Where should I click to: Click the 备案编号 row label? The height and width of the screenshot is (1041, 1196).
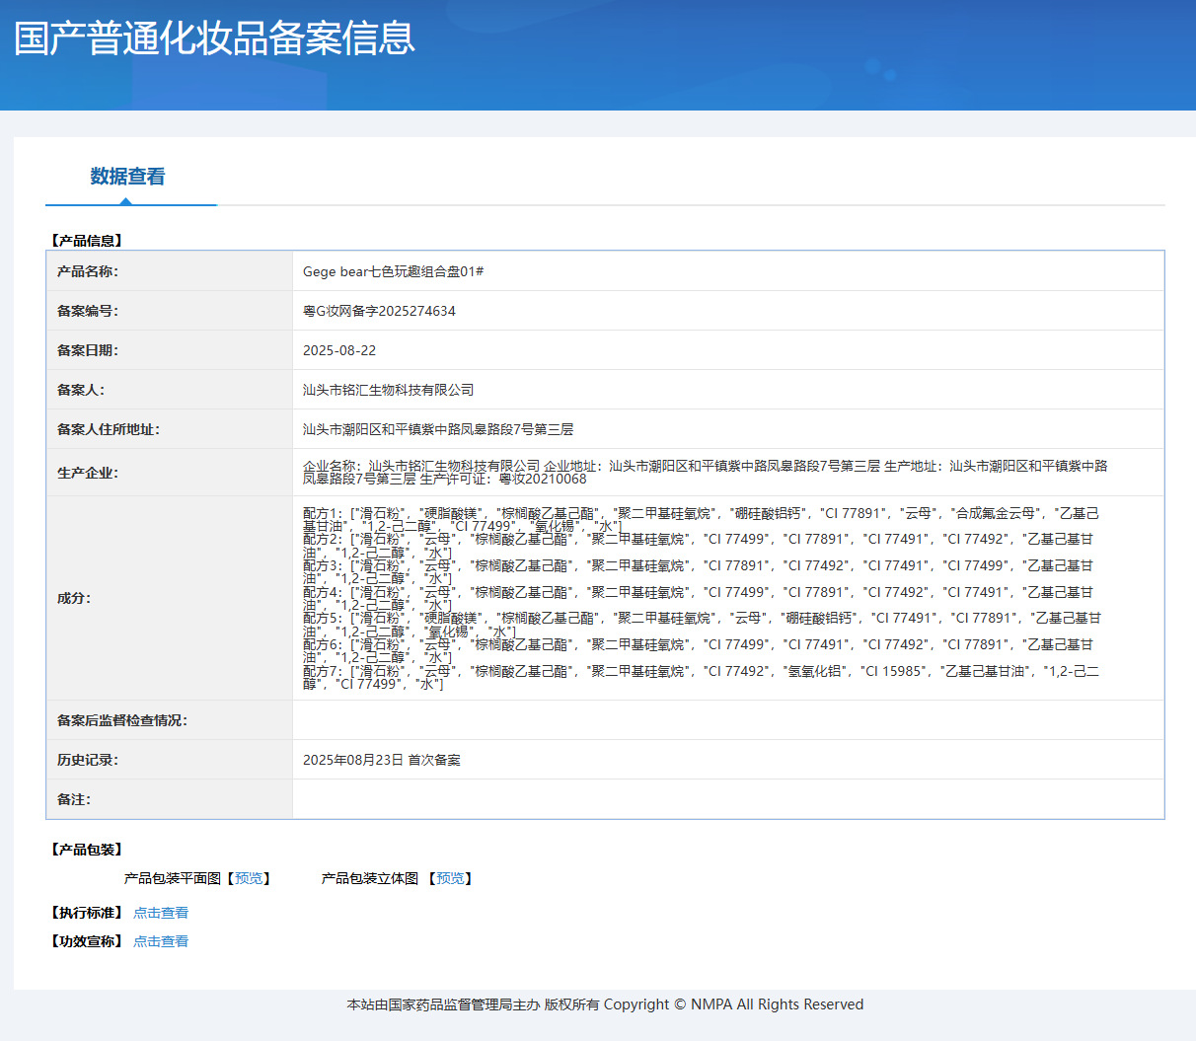pos(88,311)
